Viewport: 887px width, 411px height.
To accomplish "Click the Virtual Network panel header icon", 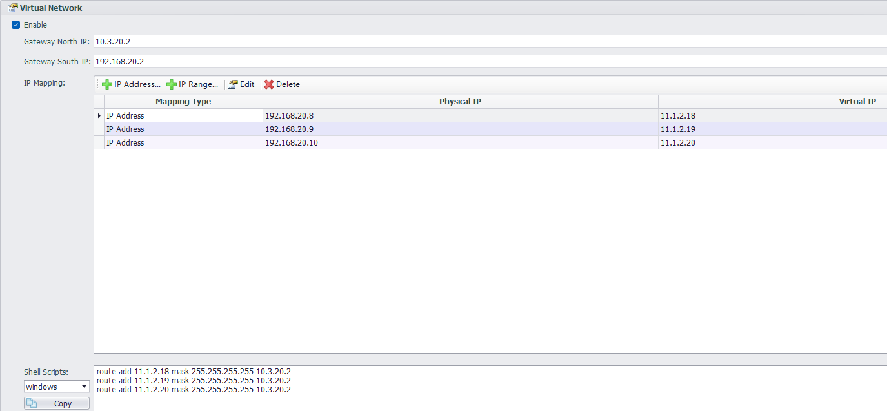I will [x=12, y=8].
